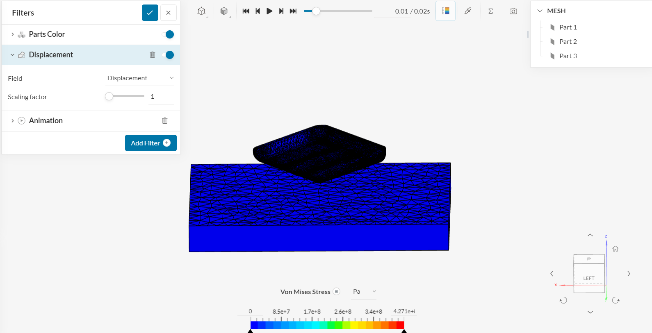Confirm filters with the checkmark button
This screenshot has height=333, width=652.
[150, 13]
